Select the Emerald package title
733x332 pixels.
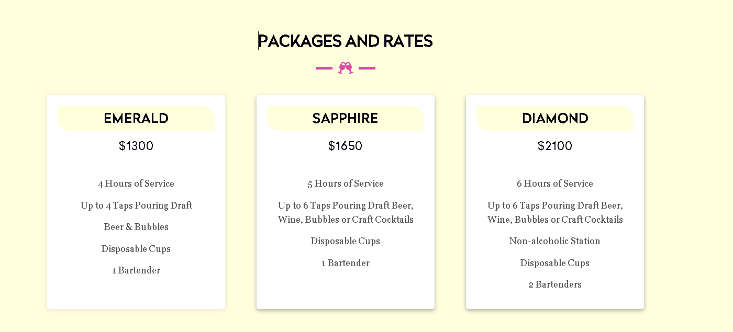[x=136, y=118]
